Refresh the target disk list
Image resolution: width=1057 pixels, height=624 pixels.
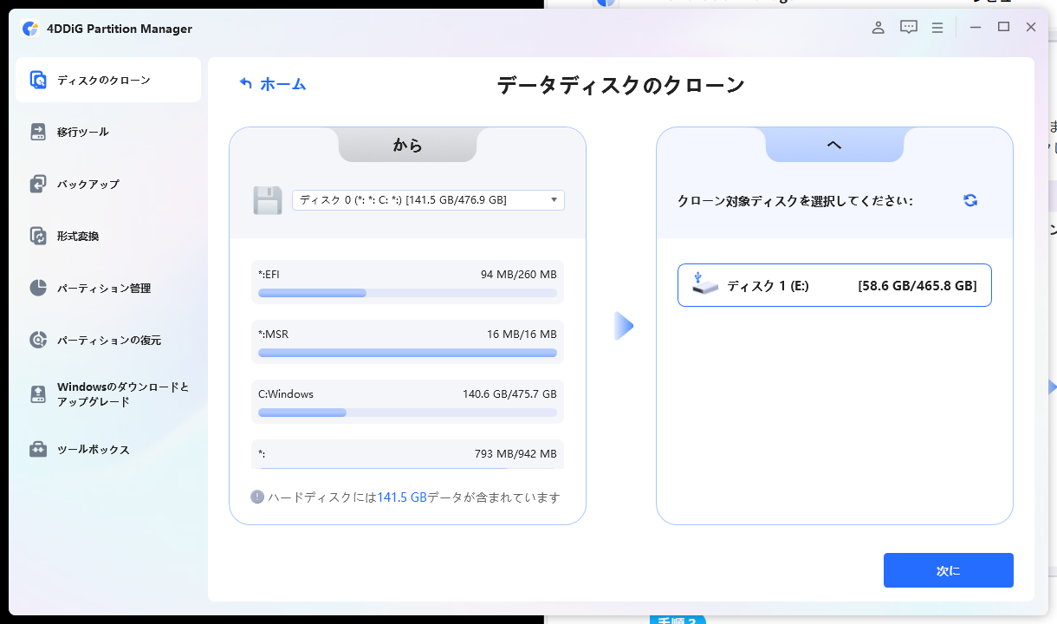click(970, 200)
